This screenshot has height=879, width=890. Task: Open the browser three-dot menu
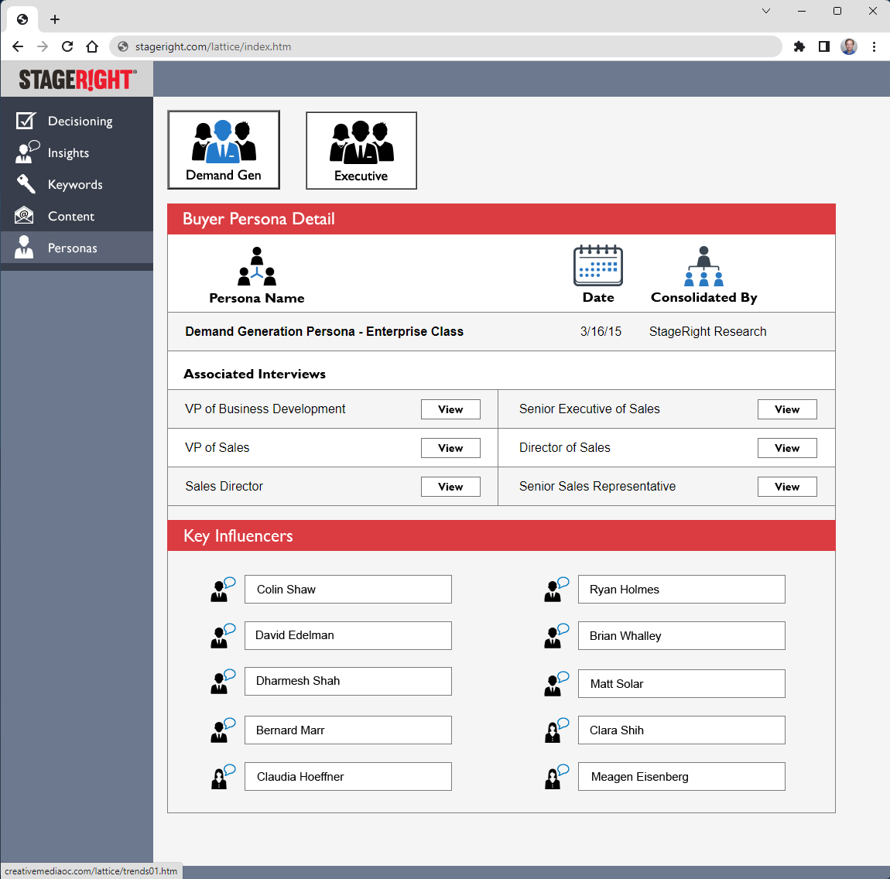pos(874,46)
